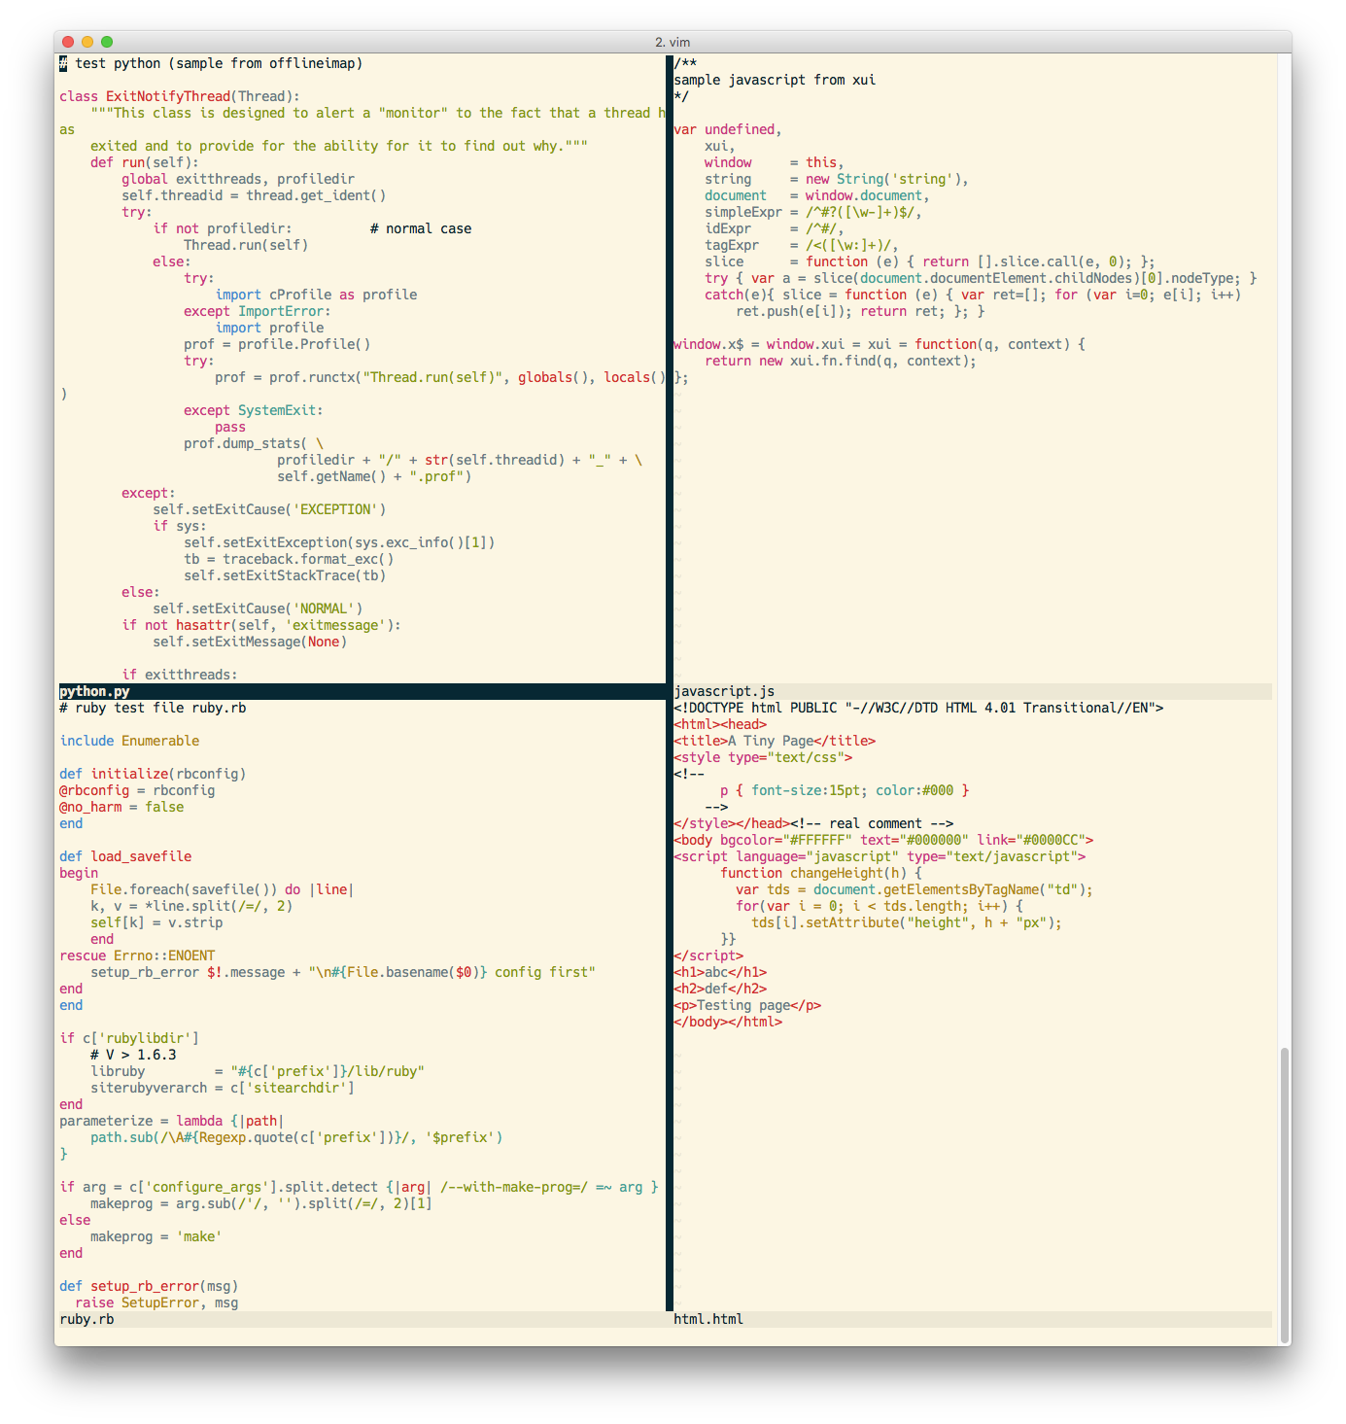The height and width of the screenshot is (1424, 1346).
Task: Click the html.html status line
Action: pos(972,1319)
